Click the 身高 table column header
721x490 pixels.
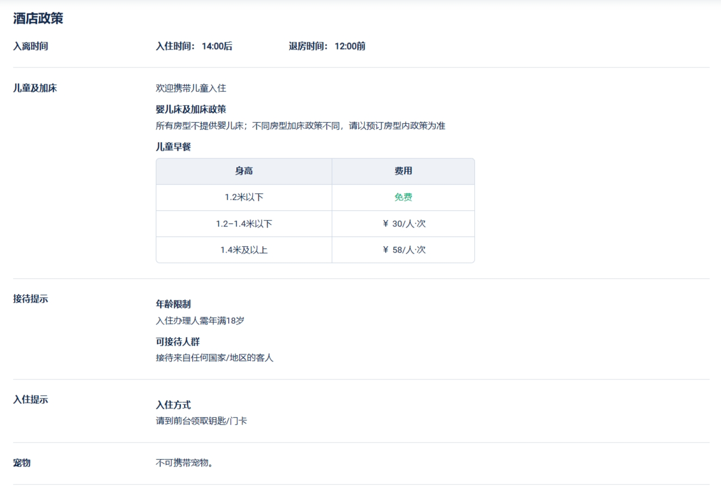(x=244, y=171)
